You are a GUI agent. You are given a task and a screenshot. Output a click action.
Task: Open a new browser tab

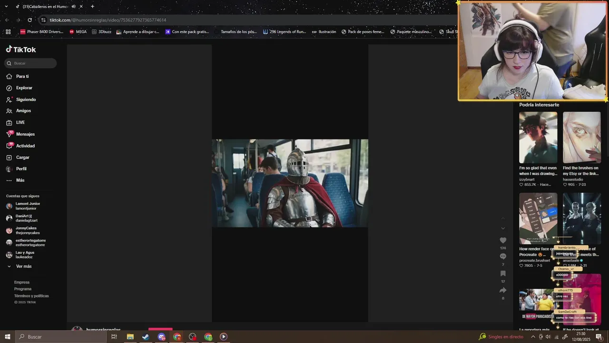pyautogui.click(x=92, y=7)
